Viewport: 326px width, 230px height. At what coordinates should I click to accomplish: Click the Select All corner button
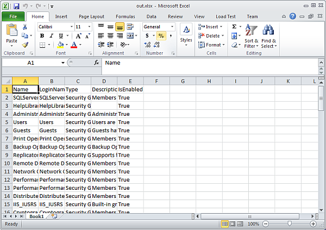pyautogui.click(x=7, y=81)
